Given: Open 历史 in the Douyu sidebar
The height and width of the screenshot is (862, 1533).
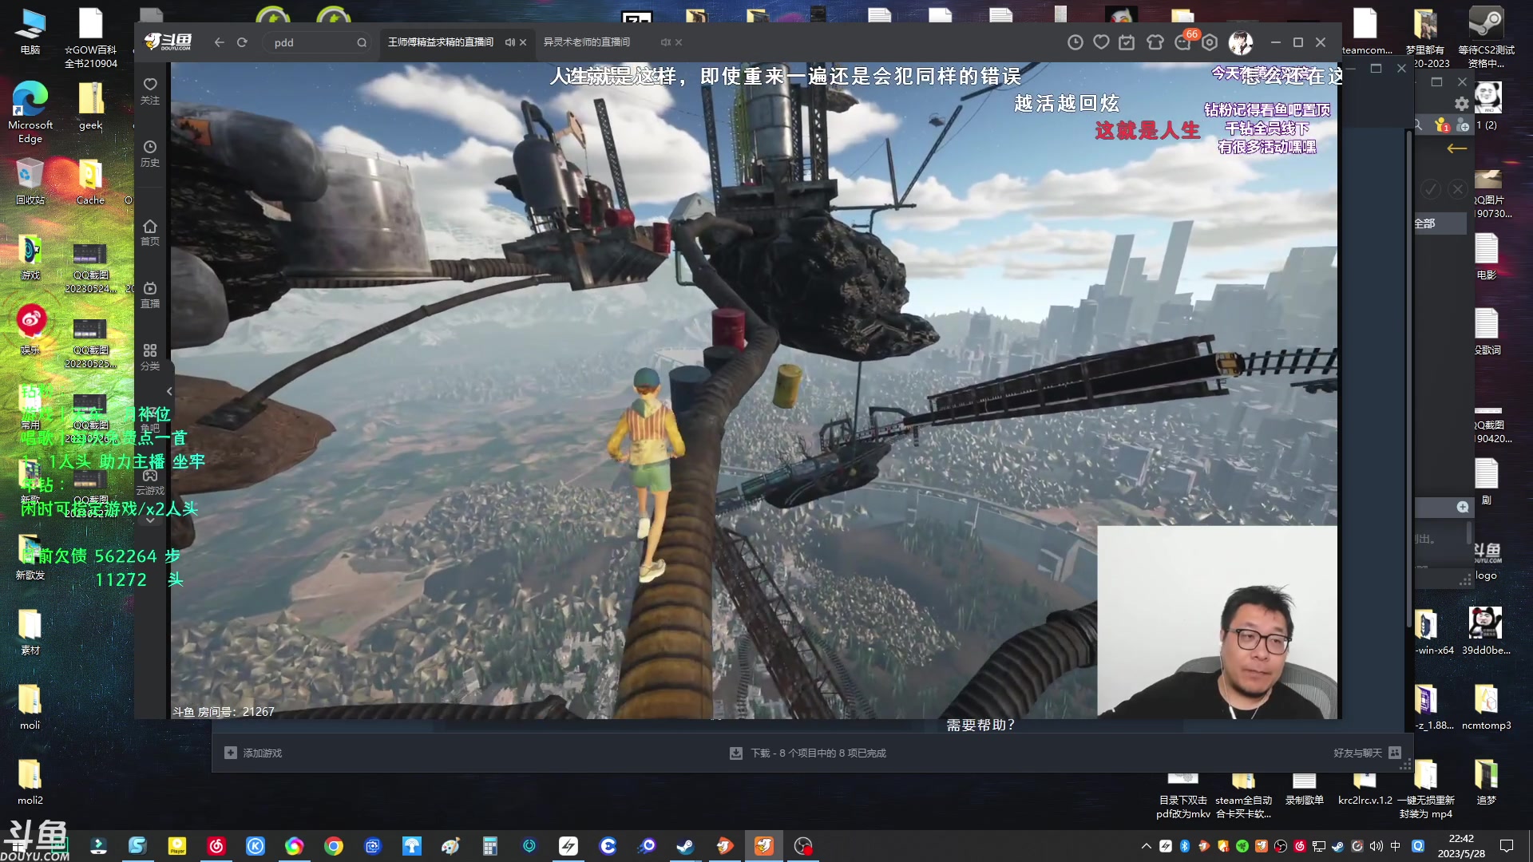Looking at the screenshot, I should coord(150,153).
